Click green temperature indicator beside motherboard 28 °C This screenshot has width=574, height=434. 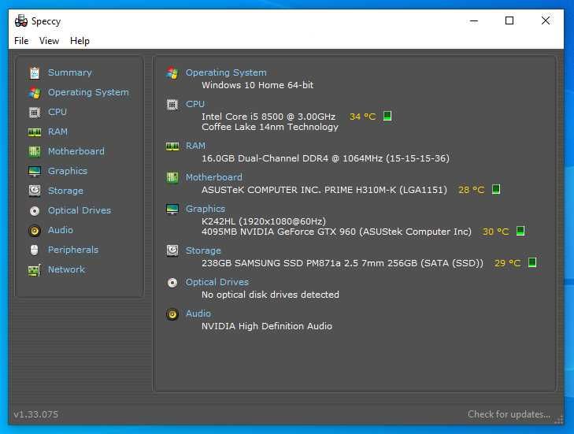pos(496,189)
